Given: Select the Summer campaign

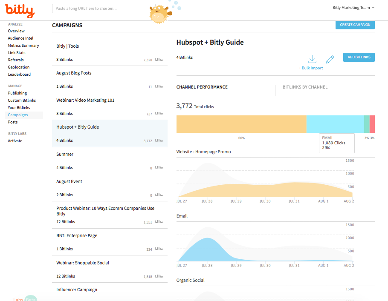Looking at the screenshot, I should coord(110,161).
